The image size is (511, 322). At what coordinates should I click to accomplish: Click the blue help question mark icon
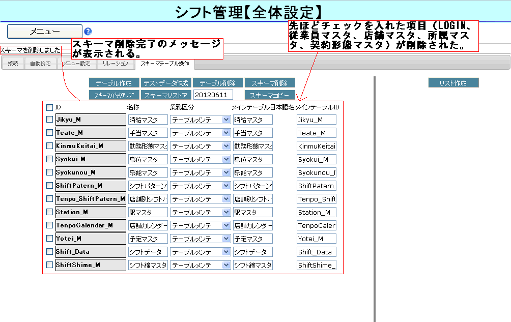coord(88,32)
